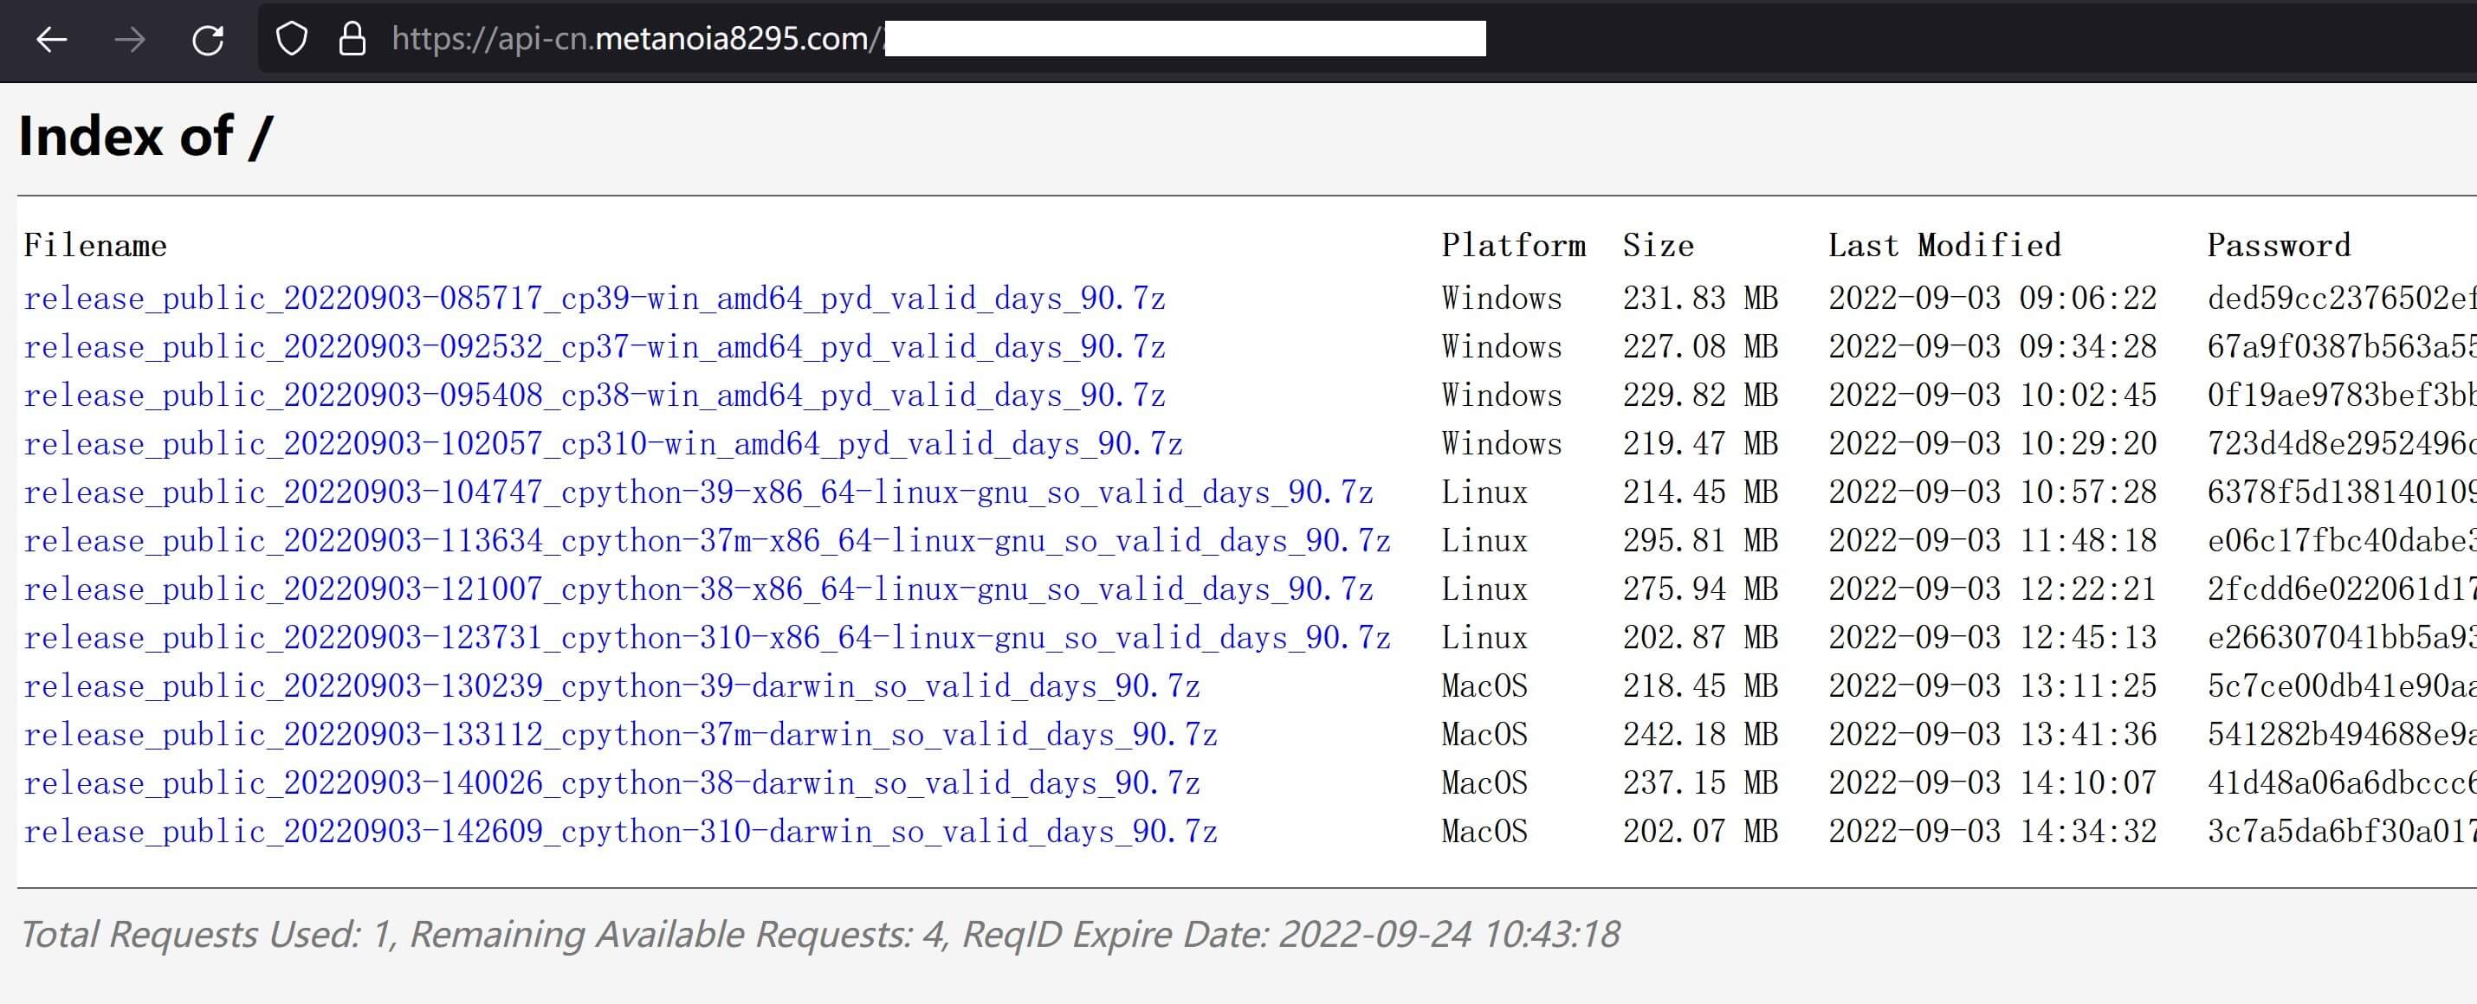Click the shield tracking protection icon
2477x1004 pixels.
(x=291, y=40)
